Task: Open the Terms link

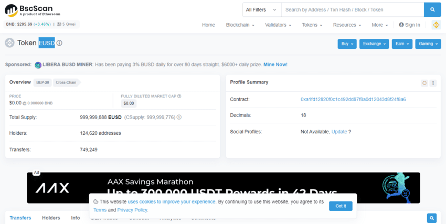Action: tap(100, 210)
